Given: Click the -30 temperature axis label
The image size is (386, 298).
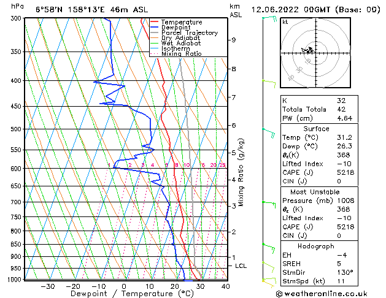Looking at the screenshot, I should [x=47, y=287].
